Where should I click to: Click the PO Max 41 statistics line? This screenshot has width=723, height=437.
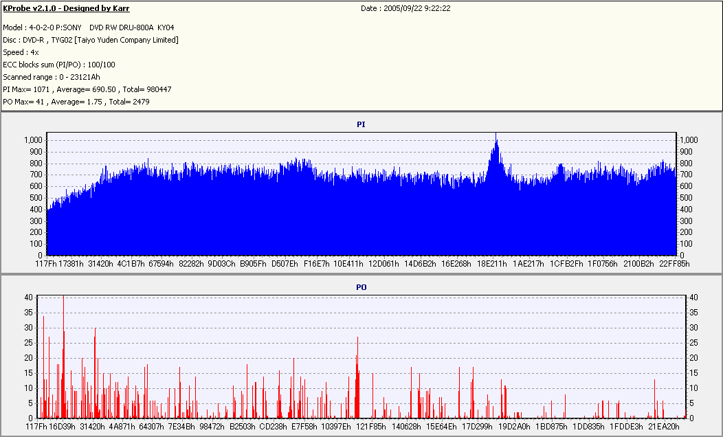76,102
